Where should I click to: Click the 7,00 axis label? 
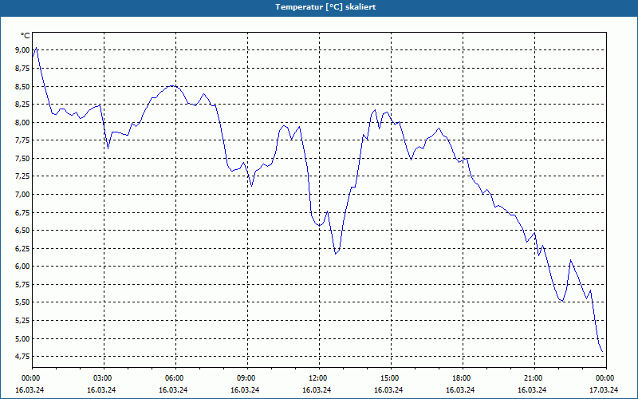point(22,195)
